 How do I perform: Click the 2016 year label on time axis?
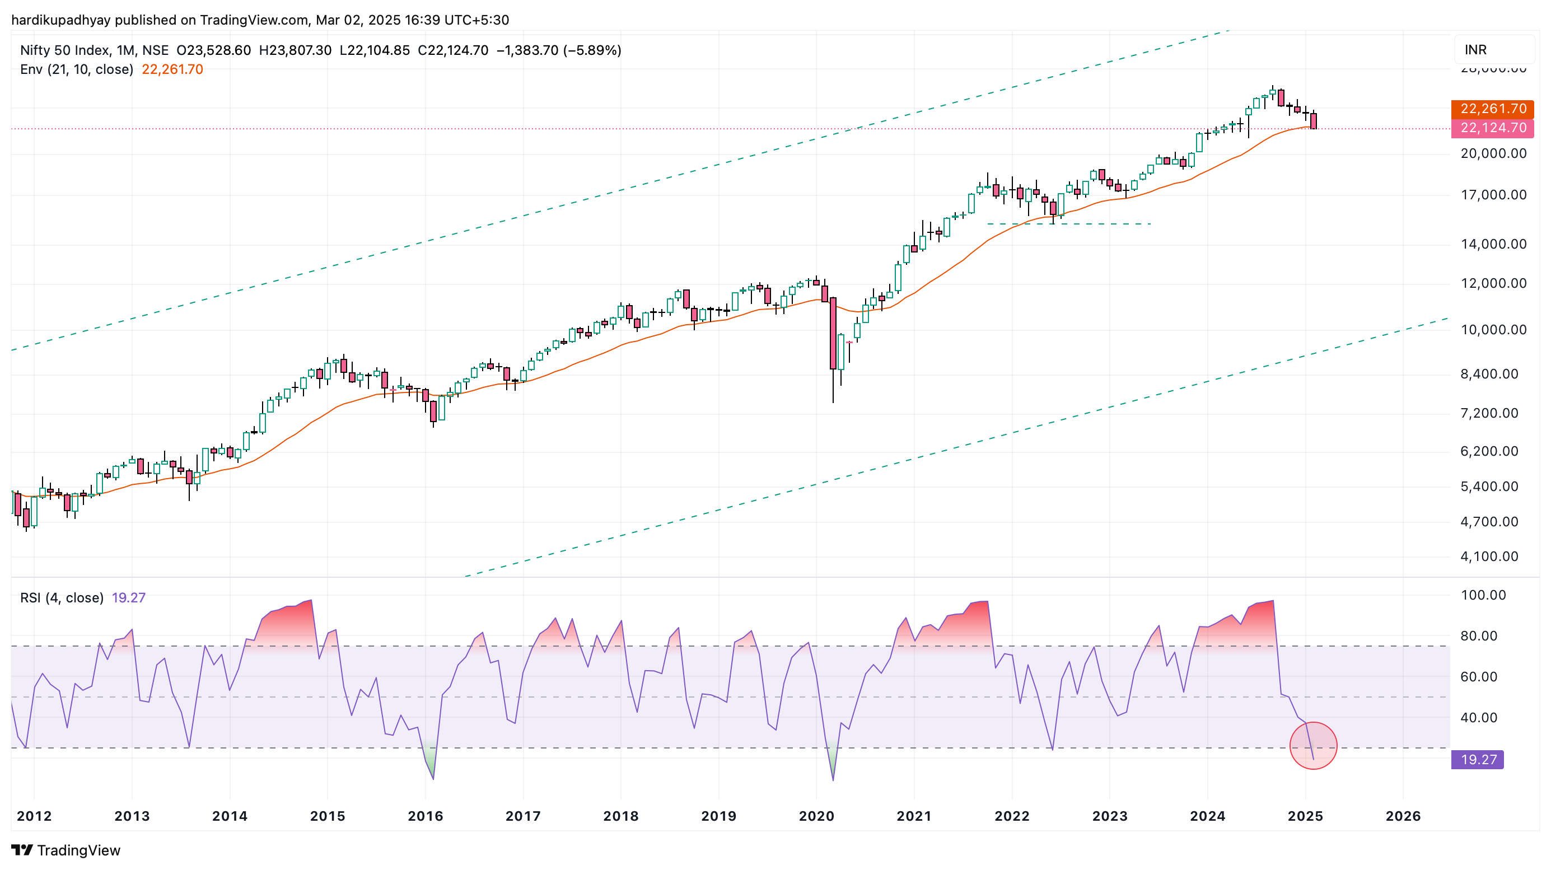click(425, 816)
